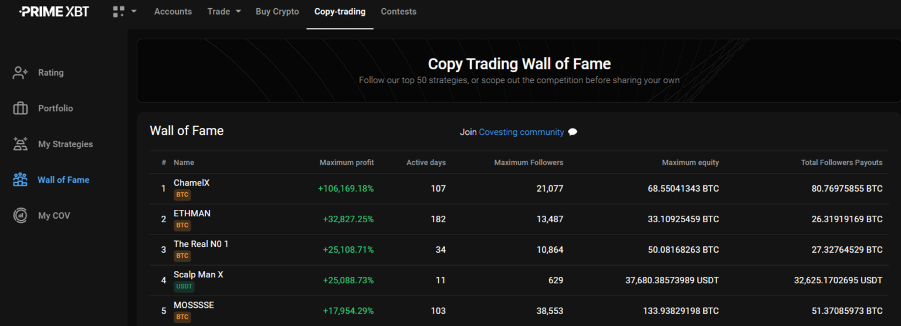Open the Contests page

(x=398, y=11)
